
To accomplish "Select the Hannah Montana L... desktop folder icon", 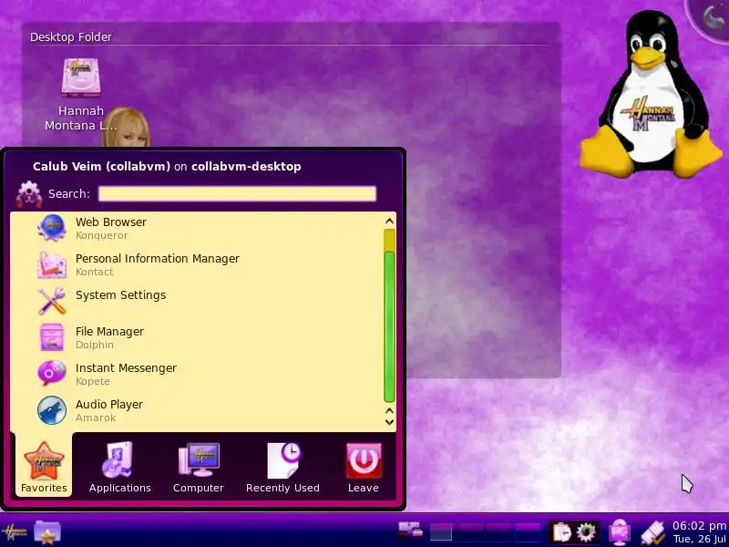I will (81, 95).
